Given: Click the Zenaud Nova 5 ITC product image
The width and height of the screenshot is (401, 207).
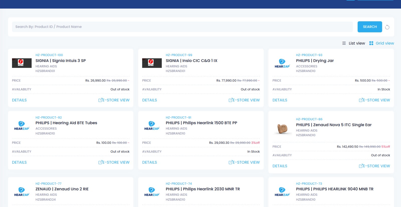Looking at the screenshot, I should point(282,129).
